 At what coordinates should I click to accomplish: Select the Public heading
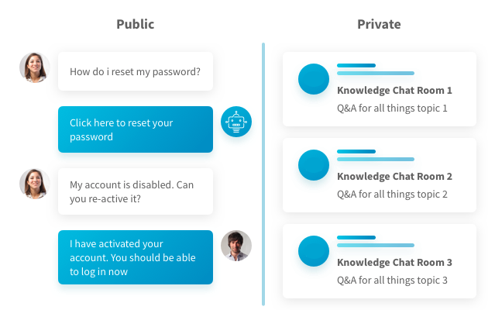(x=135, y=24)
